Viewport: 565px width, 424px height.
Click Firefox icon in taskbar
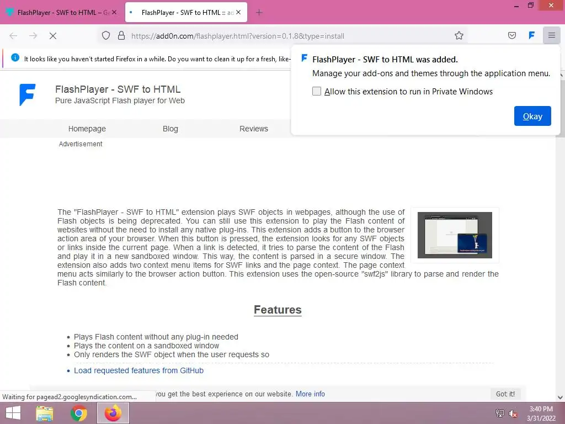pos(113,413)
